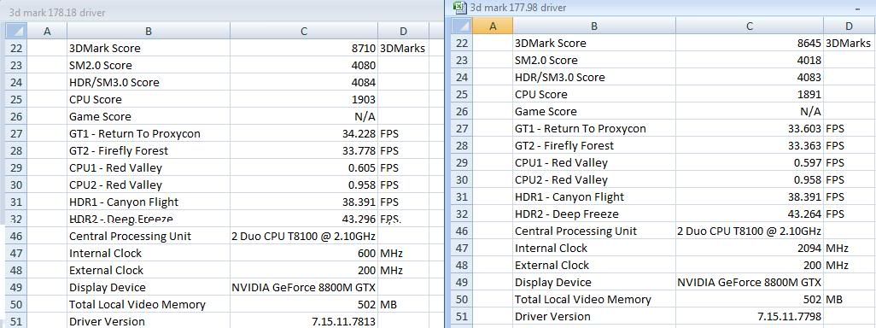
Task: Select column D header in 178.18 driver window
Action: click(x=403, y=32)
